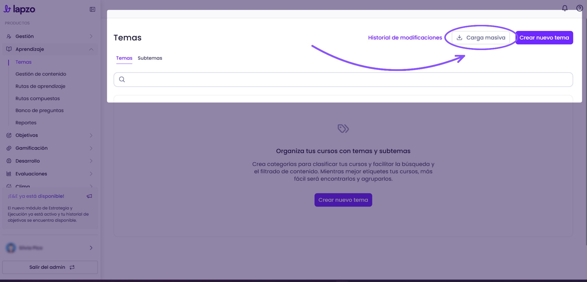Click the swap icon next to Salir del admin
The image size is (587, 282).
tap(72, 267)
